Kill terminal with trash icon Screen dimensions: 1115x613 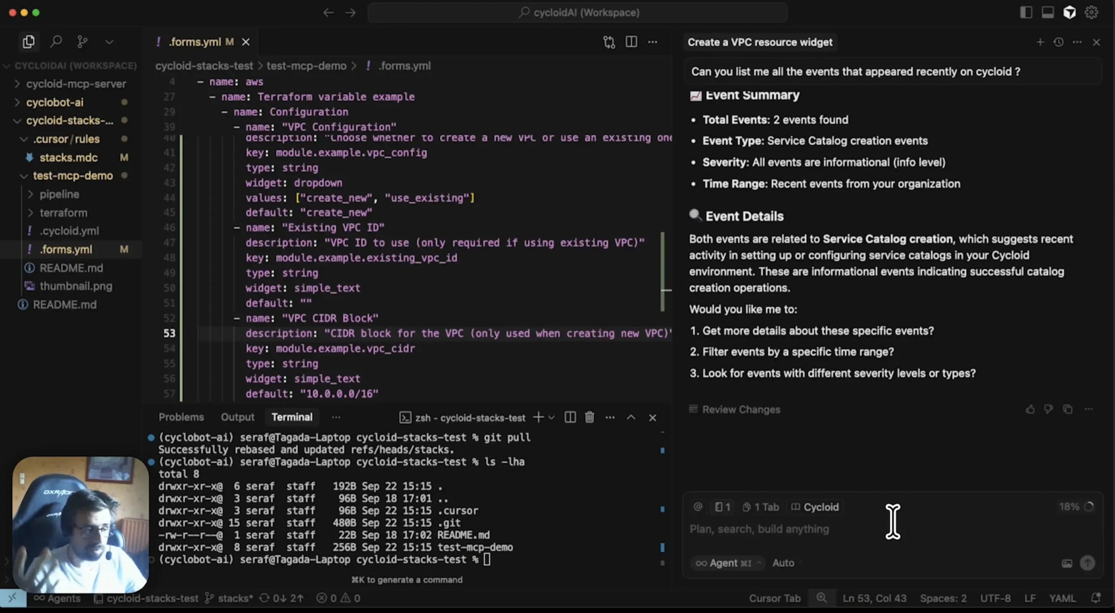coord(589,417)
